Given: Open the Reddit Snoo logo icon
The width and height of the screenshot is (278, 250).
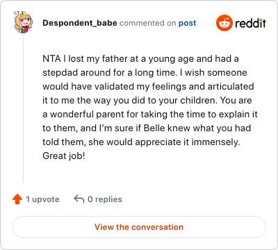Looking at the screenshot, I should point(224,23).
